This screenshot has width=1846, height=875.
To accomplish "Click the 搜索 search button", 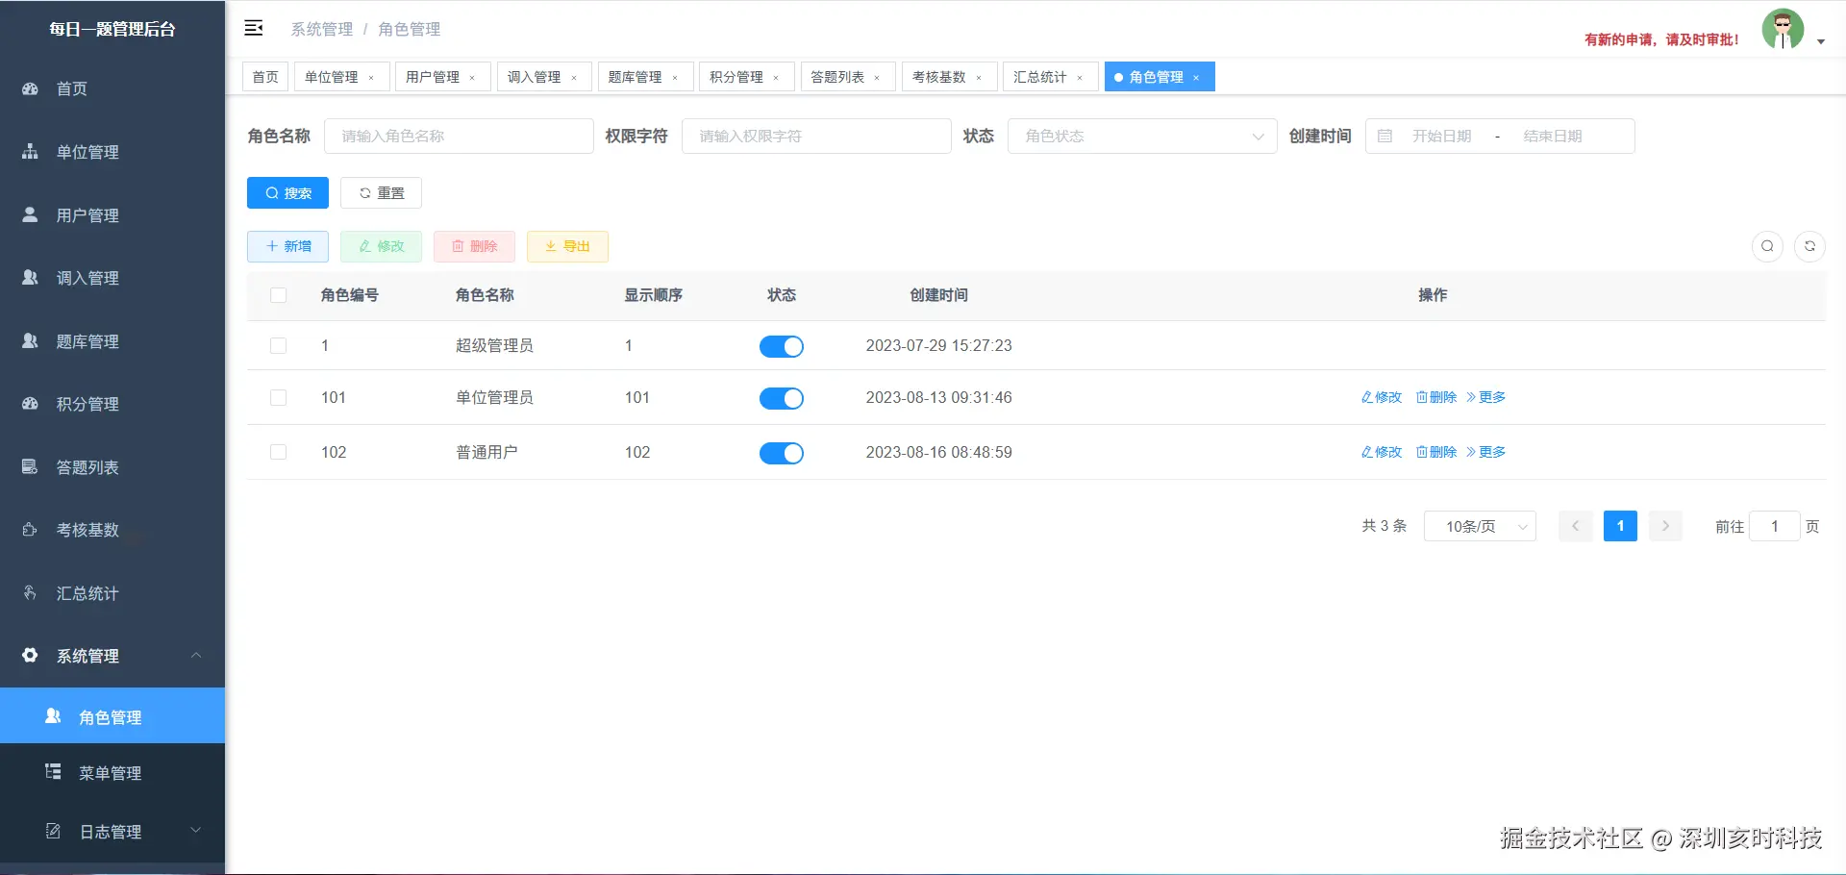I will pyautogui.click(x=287, y=193).
